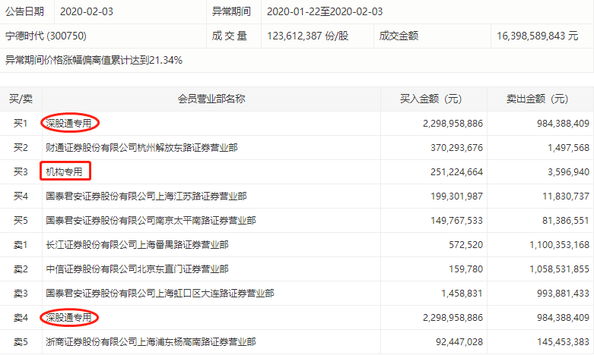
Task: Click the 卖出金额（元） column header
Action: click(538, 99)
